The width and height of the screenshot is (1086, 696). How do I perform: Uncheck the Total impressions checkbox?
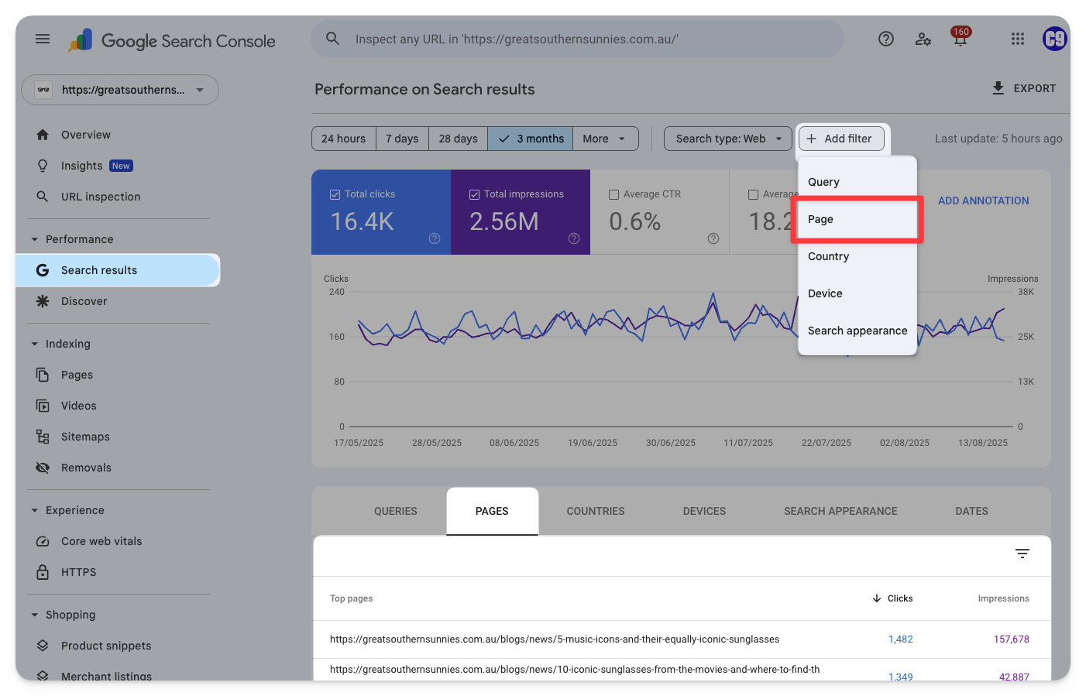[x=475, y=194]
